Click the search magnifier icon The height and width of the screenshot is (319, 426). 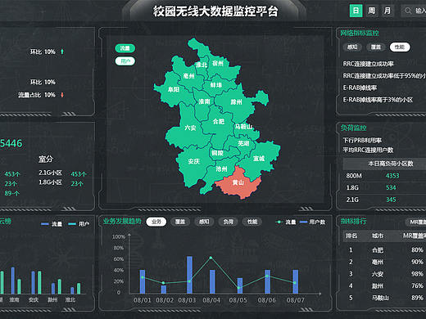coord(408,11)
